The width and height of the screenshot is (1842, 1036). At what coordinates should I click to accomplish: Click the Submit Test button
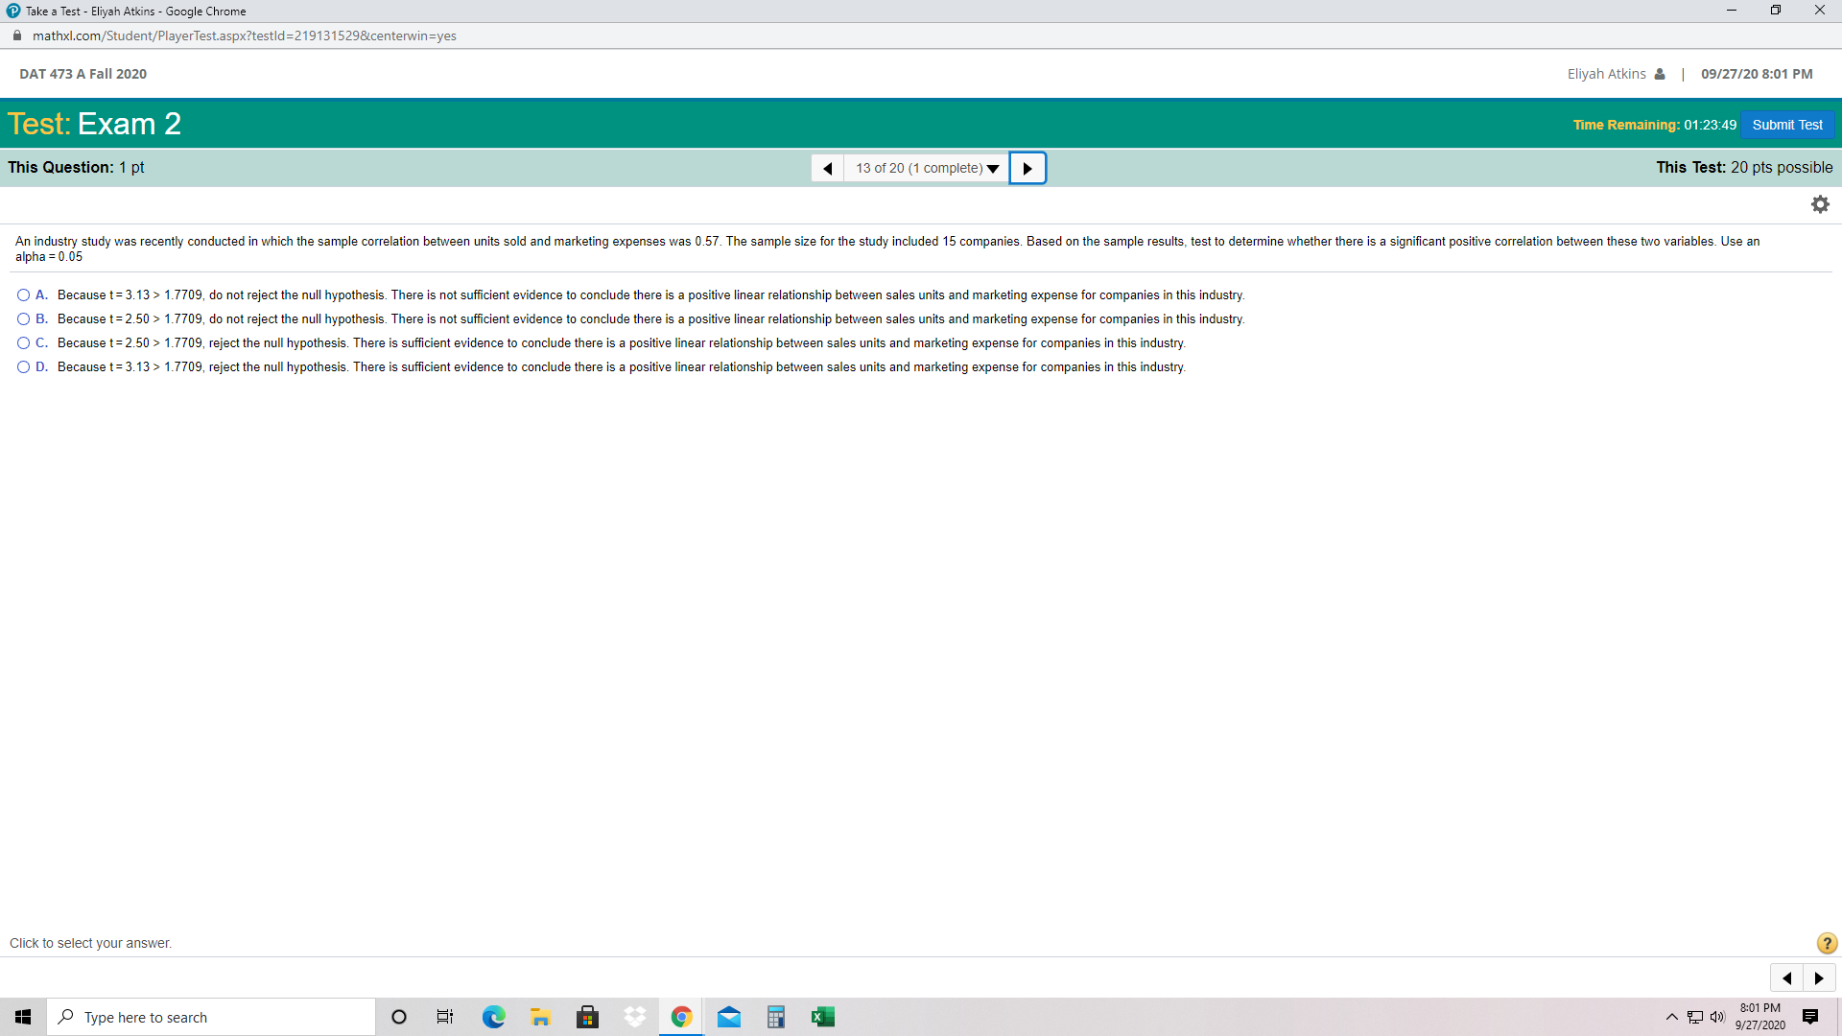(x=1786, y=125)
